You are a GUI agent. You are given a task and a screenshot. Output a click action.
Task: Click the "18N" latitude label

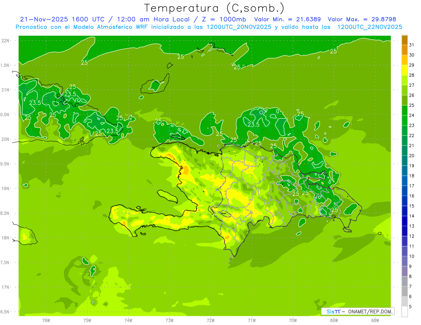click(5, 238)
